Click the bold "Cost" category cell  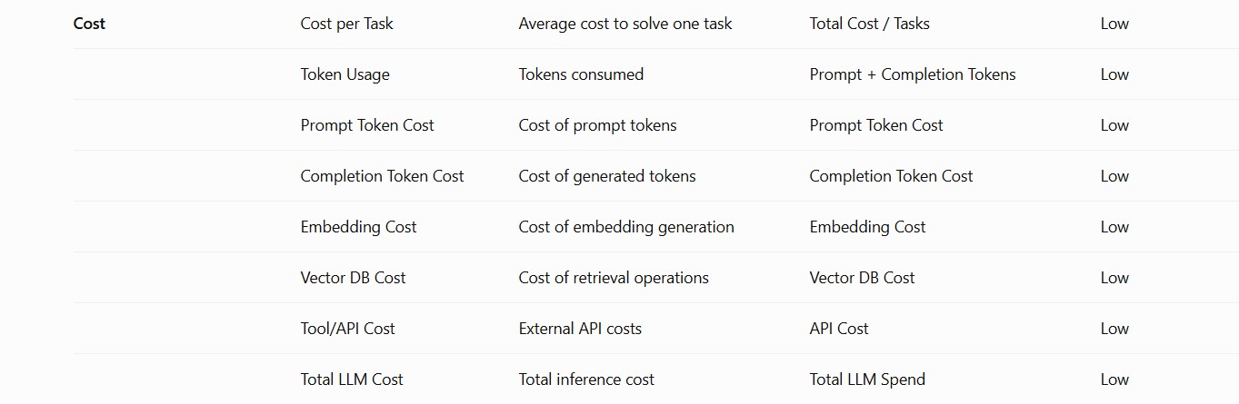tap(89, 24)
